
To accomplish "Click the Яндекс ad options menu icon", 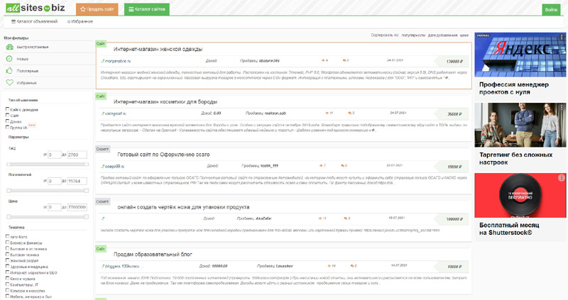I will [x=562, y=37].
